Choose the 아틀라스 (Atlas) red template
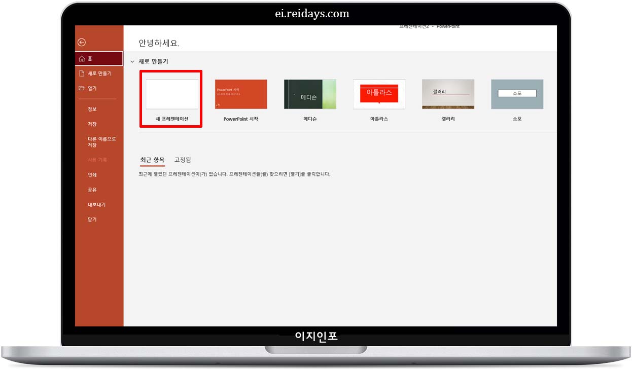Screen dimensions: 632x370 (379, 94)
